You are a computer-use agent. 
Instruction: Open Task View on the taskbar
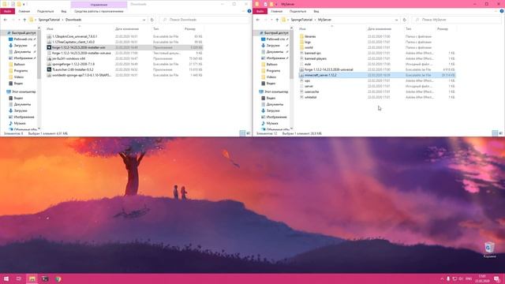point(19,278)
